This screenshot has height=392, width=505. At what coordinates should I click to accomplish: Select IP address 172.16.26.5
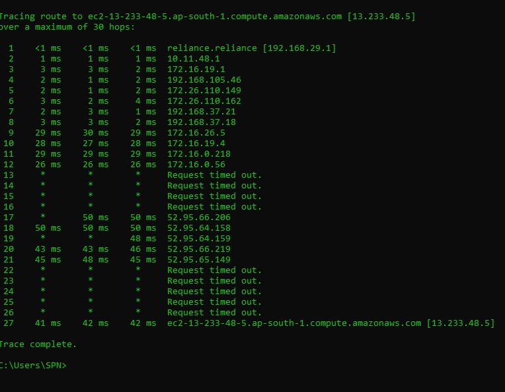[x=196, y=133]
